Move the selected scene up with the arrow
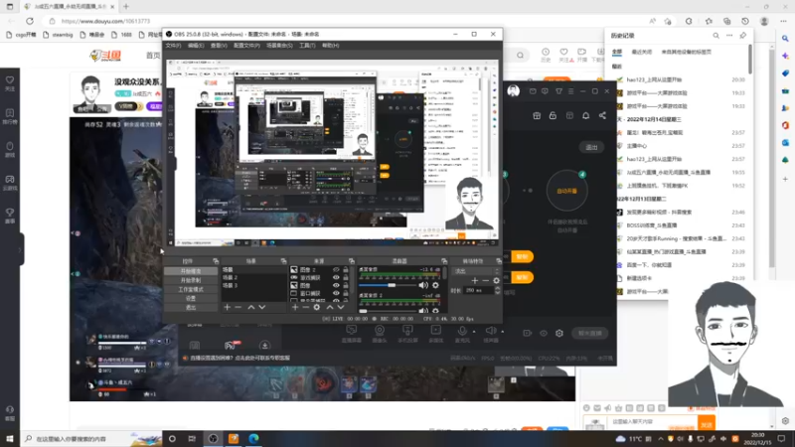Screen dimensions: 795x447 (251, 307)
